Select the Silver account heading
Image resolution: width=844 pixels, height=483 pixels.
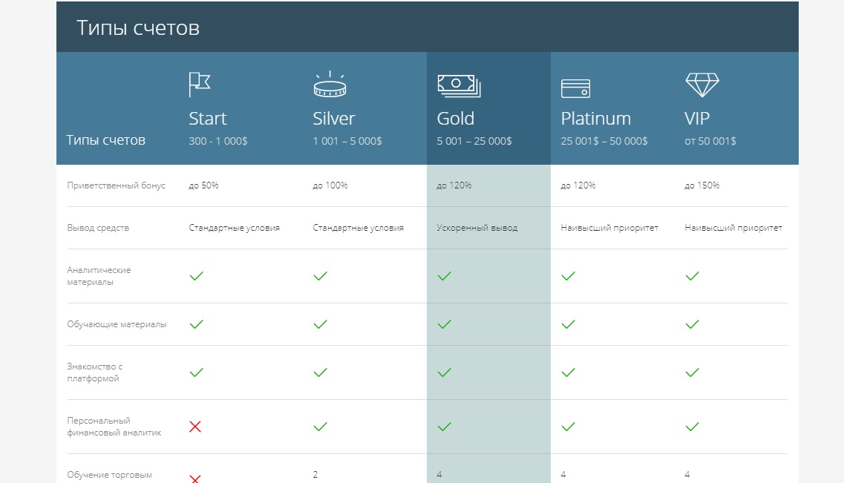[x=334, y=118]
